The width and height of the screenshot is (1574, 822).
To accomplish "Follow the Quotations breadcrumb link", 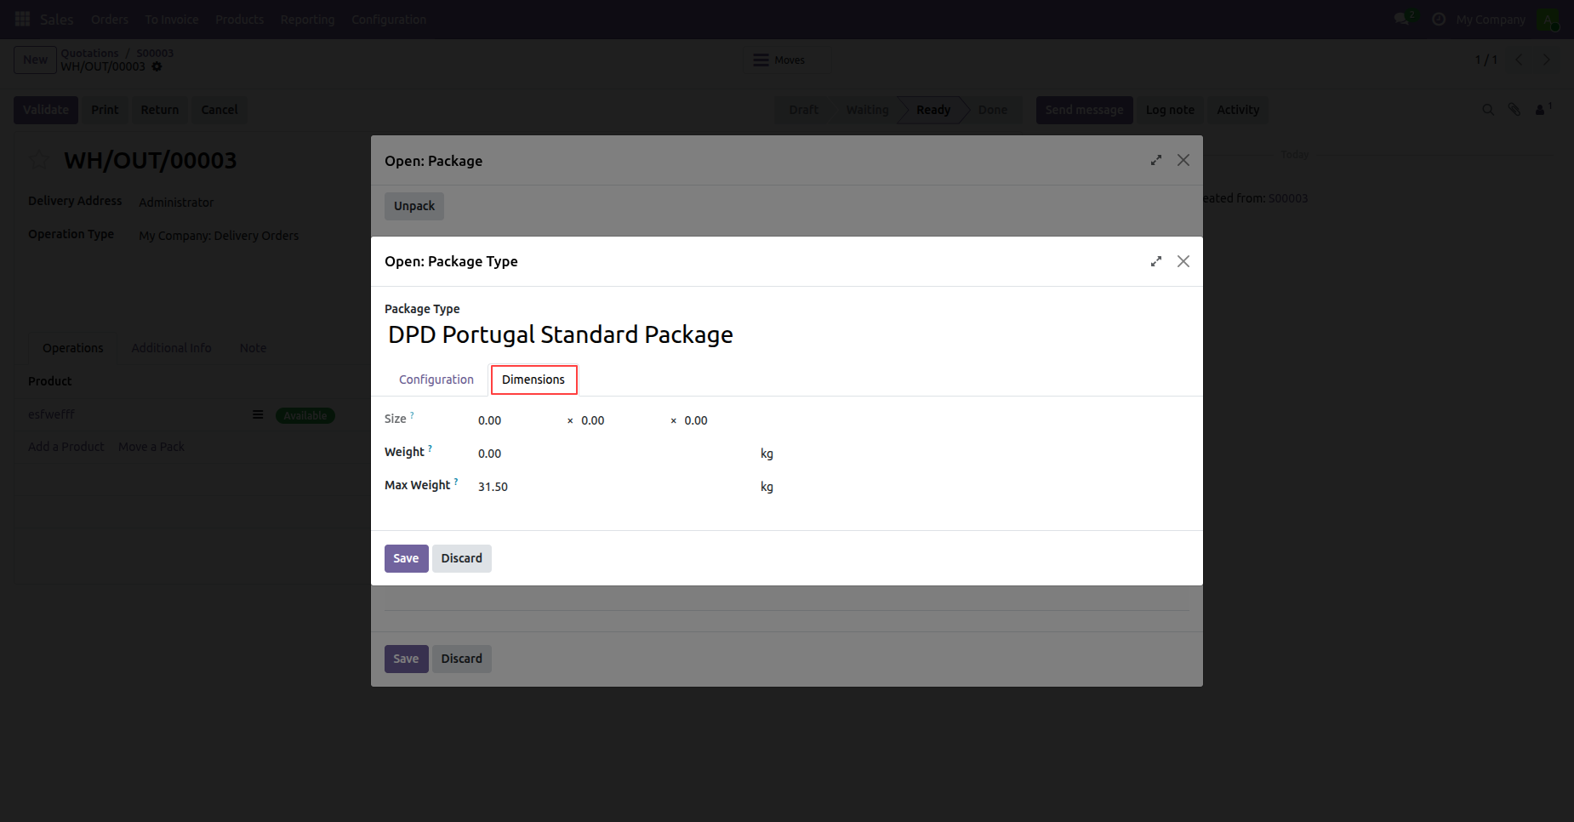I will pyautogui.click(x=89, y=53).
